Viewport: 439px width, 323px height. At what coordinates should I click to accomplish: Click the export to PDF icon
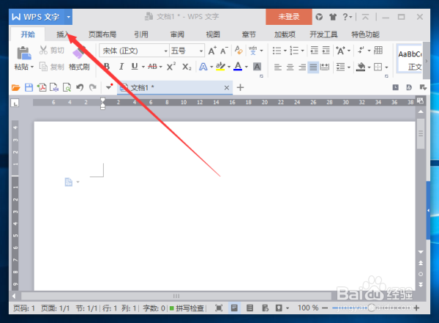pyautogui.click(x=42, y=88)
